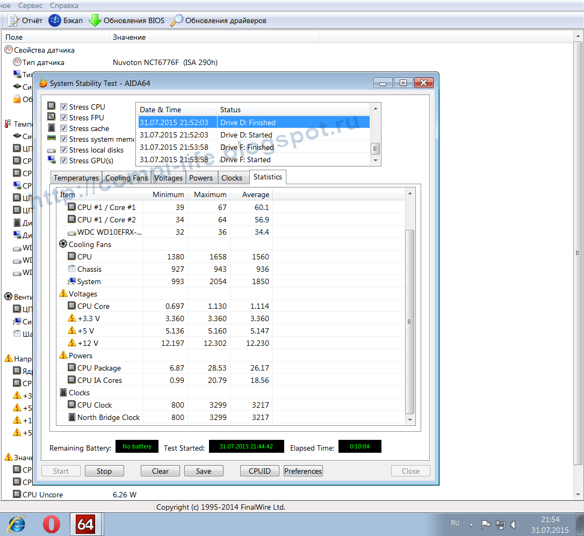Click the main window vertical scrollbar thumb
The image size is (584, 536).
578,253
